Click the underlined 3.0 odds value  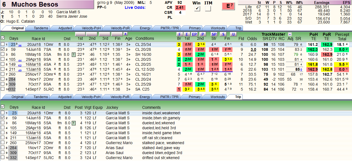[253, 49]
